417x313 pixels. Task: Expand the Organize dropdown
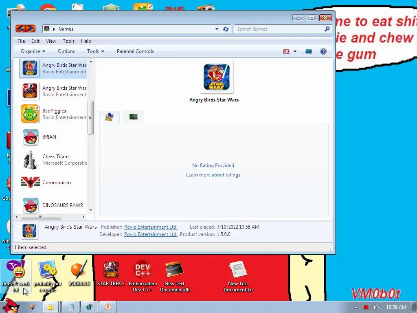(x=33, y=51)
